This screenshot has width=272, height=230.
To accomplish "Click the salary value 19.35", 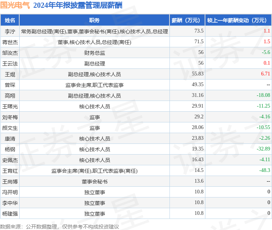I will pos(198,149).
